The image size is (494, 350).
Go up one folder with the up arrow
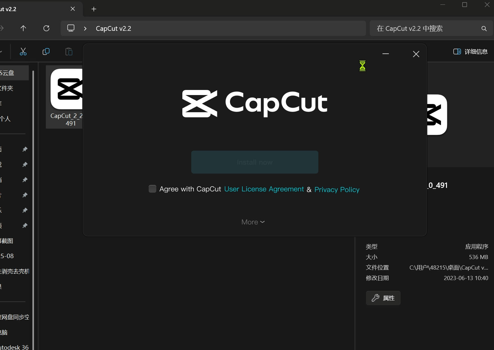pos(23,28)
